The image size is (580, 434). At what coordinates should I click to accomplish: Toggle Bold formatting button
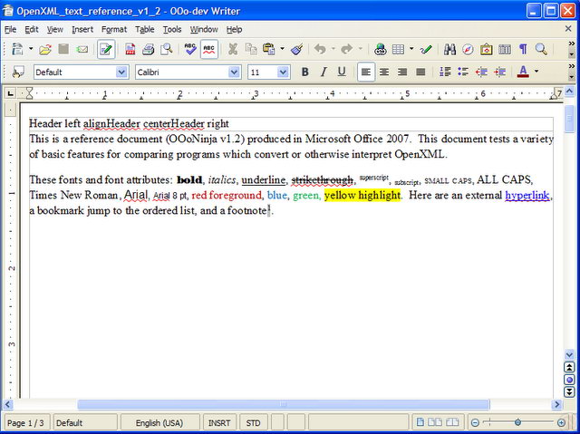304,72
